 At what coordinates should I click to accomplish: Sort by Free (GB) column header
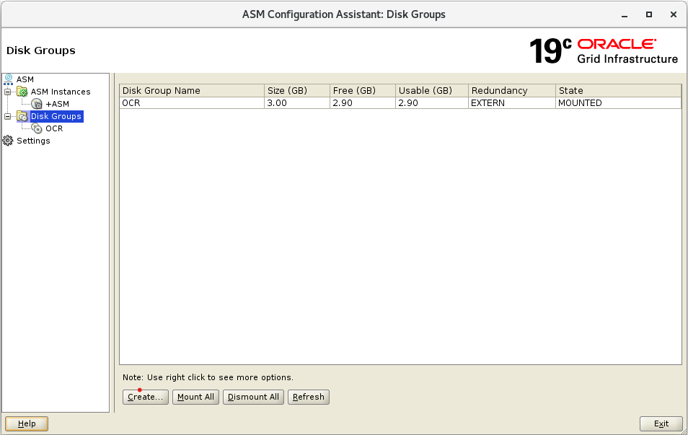coord(363,90)
